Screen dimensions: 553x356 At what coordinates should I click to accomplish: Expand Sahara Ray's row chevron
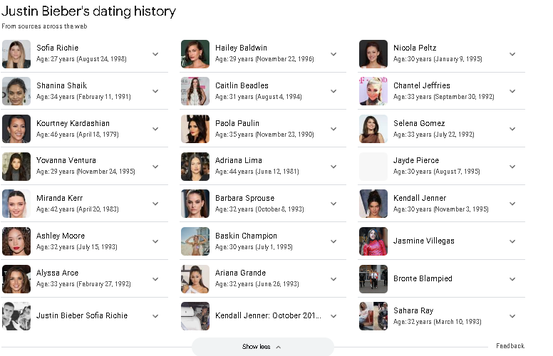click(512, 316)
